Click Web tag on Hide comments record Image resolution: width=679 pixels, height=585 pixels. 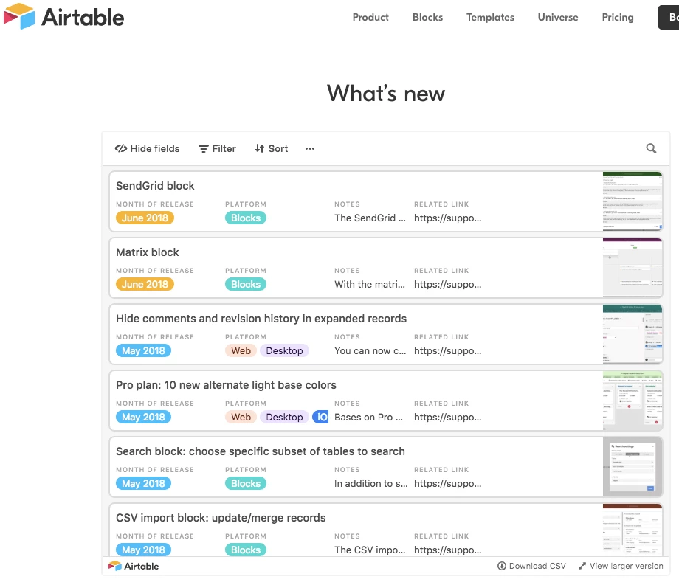point(241,350)
